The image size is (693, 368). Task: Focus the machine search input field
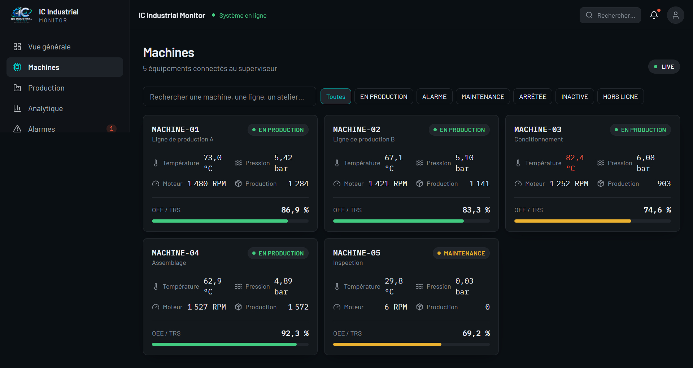pyautogui.click(x=229, y=96)
